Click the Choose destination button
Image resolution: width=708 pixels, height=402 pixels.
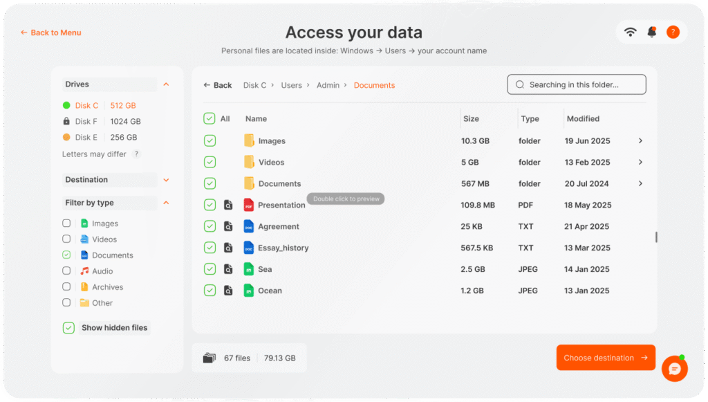[605, 358]
